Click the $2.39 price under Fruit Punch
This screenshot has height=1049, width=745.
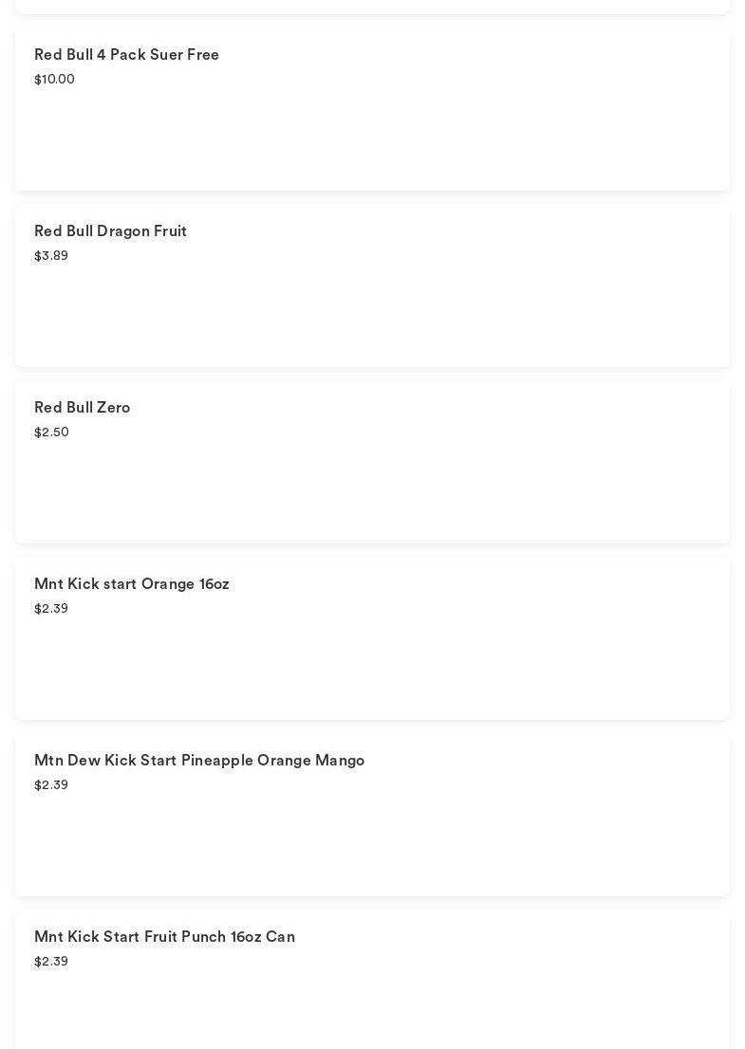[51, 962]
